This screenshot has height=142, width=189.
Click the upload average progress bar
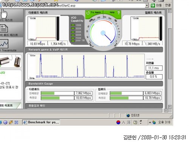(126, 93)
